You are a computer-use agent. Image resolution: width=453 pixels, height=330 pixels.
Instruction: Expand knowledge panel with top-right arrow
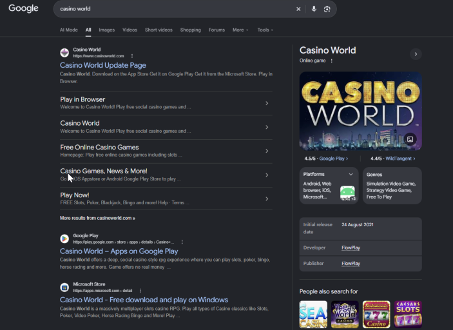pyautogui.click(x=416, y=54)
